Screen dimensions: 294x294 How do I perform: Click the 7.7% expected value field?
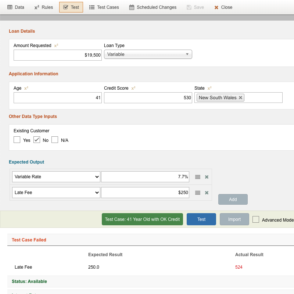tap(145, 177)
